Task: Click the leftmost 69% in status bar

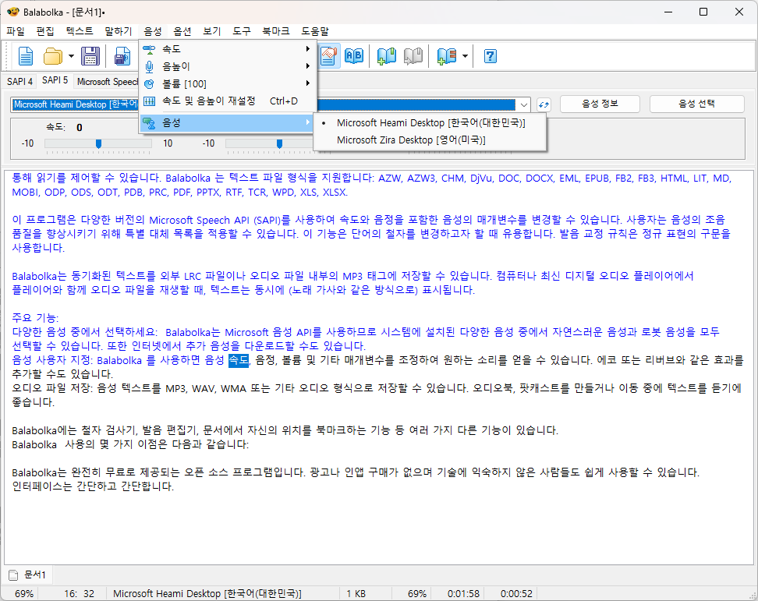Action: click(24, 594)
